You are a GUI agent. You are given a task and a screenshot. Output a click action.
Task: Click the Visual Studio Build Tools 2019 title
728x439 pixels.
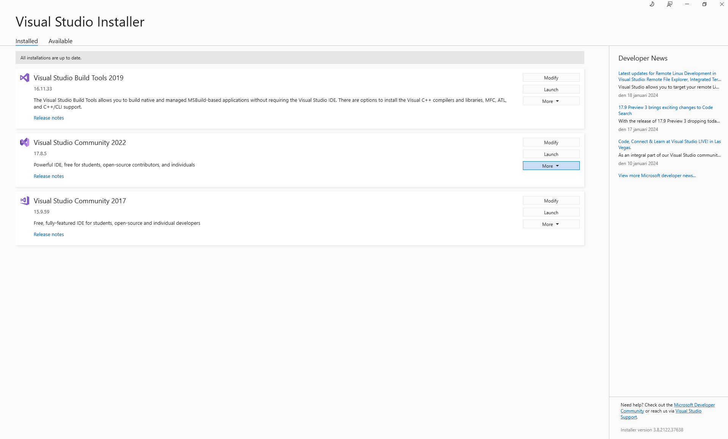(78, 78)
